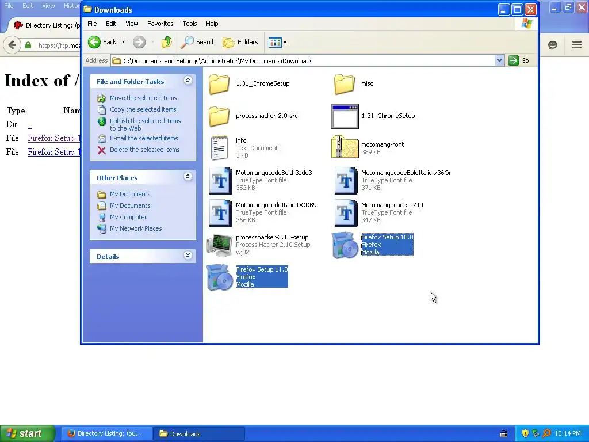Select the Firefox Setup 11.0 installer icon
The height and width of the screenshot is (442, 589).
click(x=220, y=277)
